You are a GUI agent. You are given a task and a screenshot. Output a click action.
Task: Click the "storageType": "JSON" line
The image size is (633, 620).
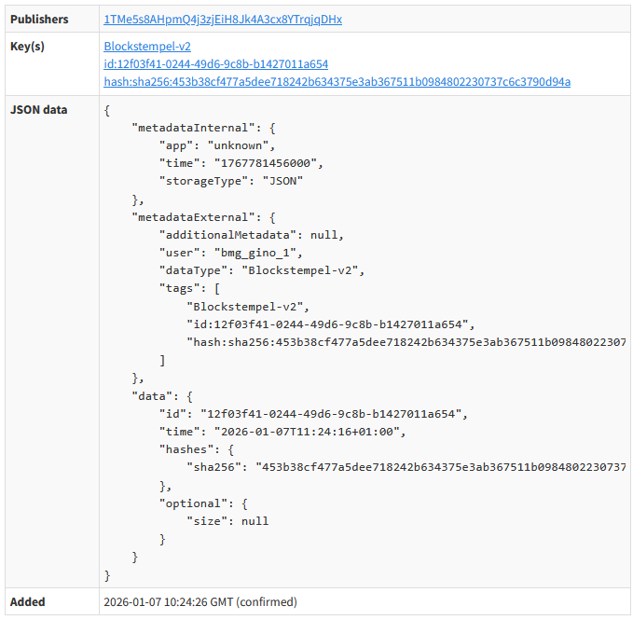tap(231, 181)
